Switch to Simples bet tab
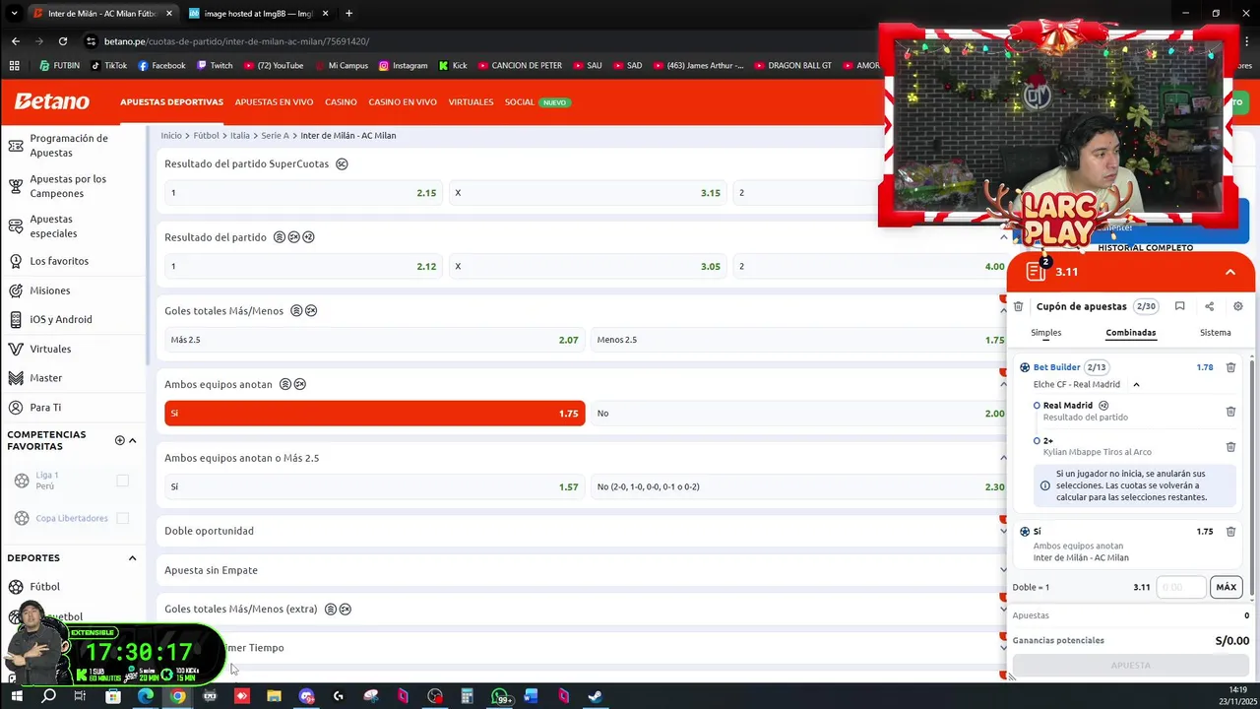 1045,333
